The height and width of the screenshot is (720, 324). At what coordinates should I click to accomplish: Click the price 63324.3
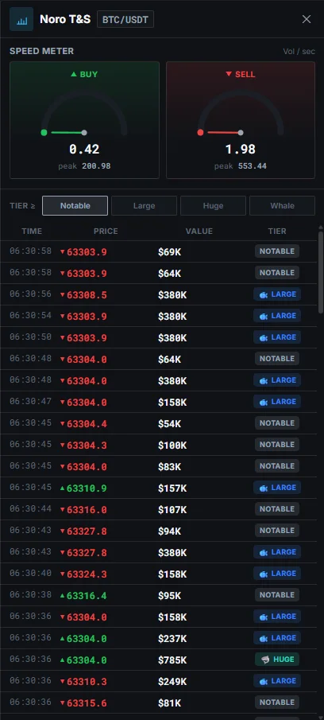coord(87,574)
